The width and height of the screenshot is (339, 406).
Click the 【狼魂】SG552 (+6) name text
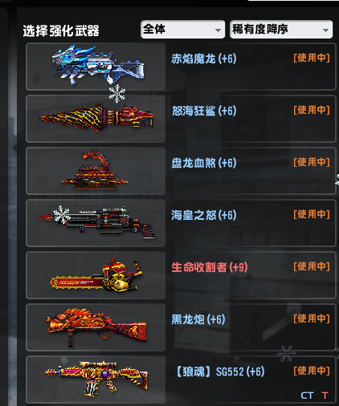click(x=219, y=371)
